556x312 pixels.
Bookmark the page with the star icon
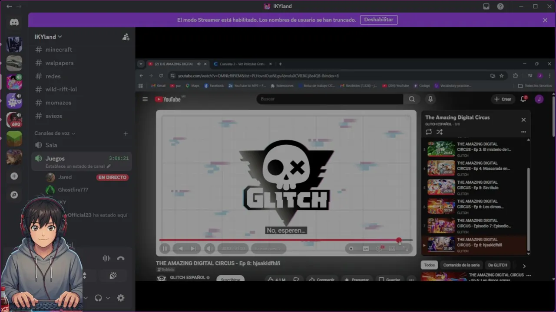point(501,75)
